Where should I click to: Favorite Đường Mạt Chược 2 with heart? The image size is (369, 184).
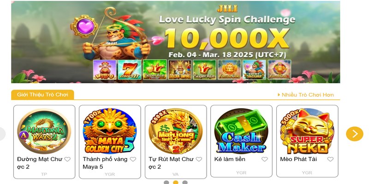pos(67,159)
